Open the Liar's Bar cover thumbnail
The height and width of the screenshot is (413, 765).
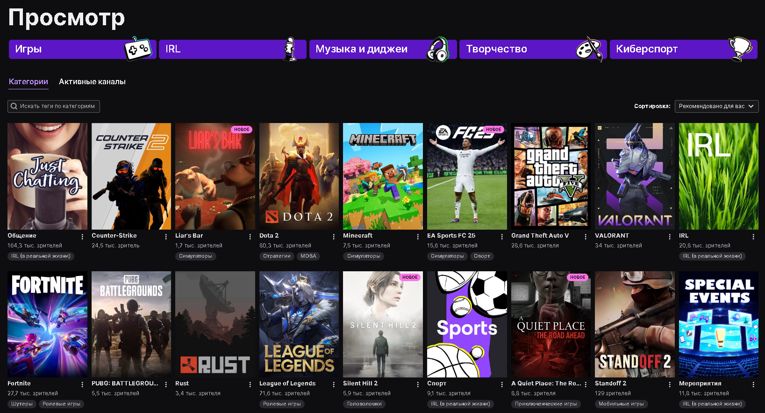215,176
